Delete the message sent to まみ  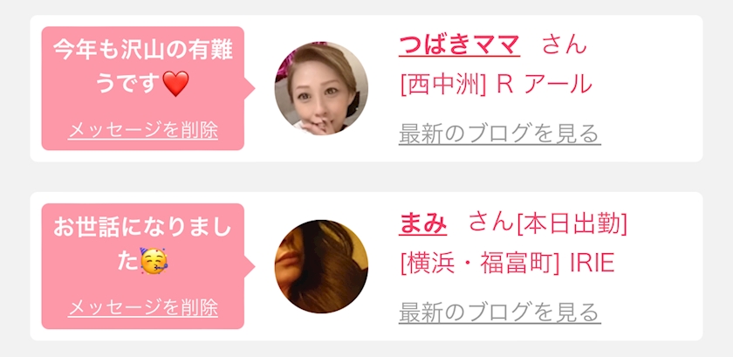point(143,308)
